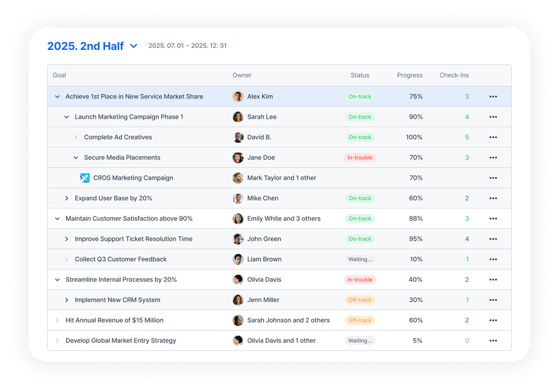The height and width of the screenshot is (392, 559).
Task: Open more options for Achieve 1st Place row
Action: click(493, 96)
